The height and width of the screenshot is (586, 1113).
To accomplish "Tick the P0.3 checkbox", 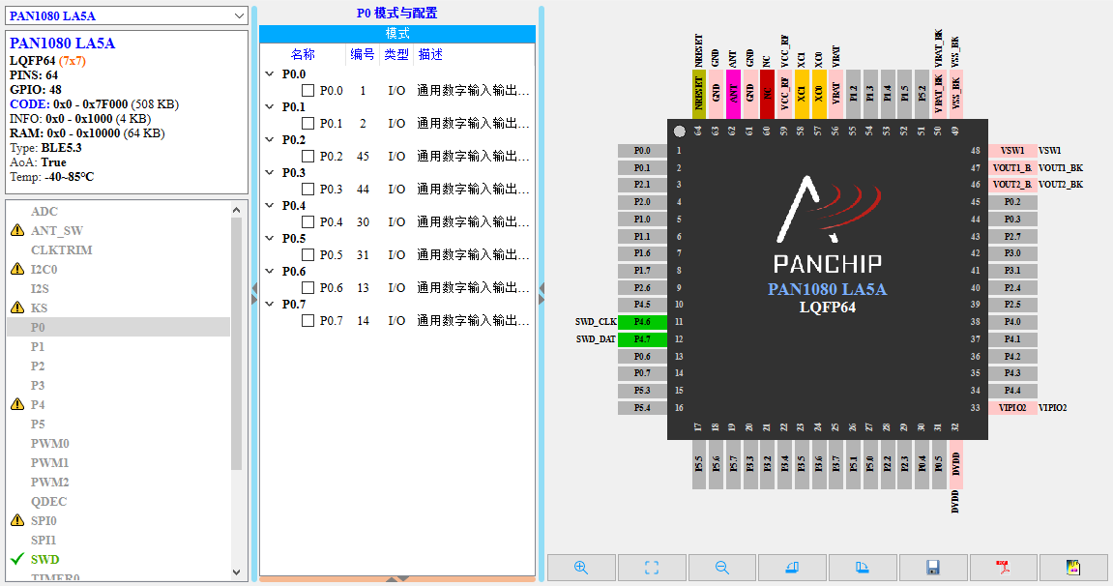I will click(x=308, y=190).
